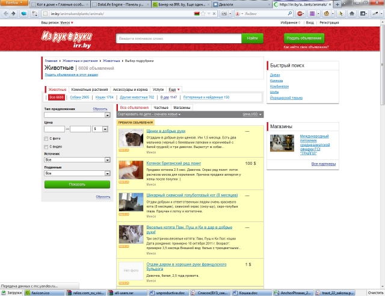The image size is (385, 296).
Task: Select Аксессуары и корма category tab
Action: pyautogui.click(x=130, y=90)
